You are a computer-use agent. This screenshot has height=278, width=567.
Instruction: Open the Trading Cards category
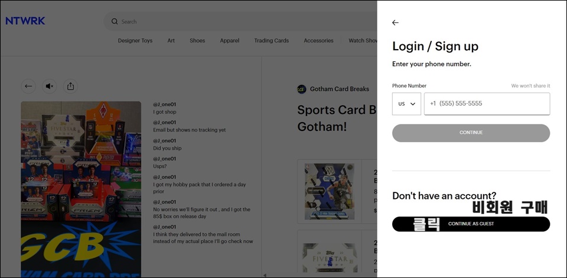271,41
